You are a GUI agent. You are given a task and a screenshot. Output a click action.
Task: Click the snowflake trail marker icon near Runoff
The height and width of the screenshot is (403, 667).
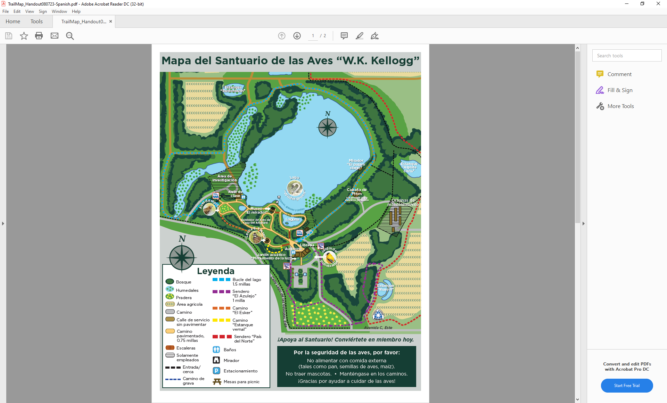point(378,315)
